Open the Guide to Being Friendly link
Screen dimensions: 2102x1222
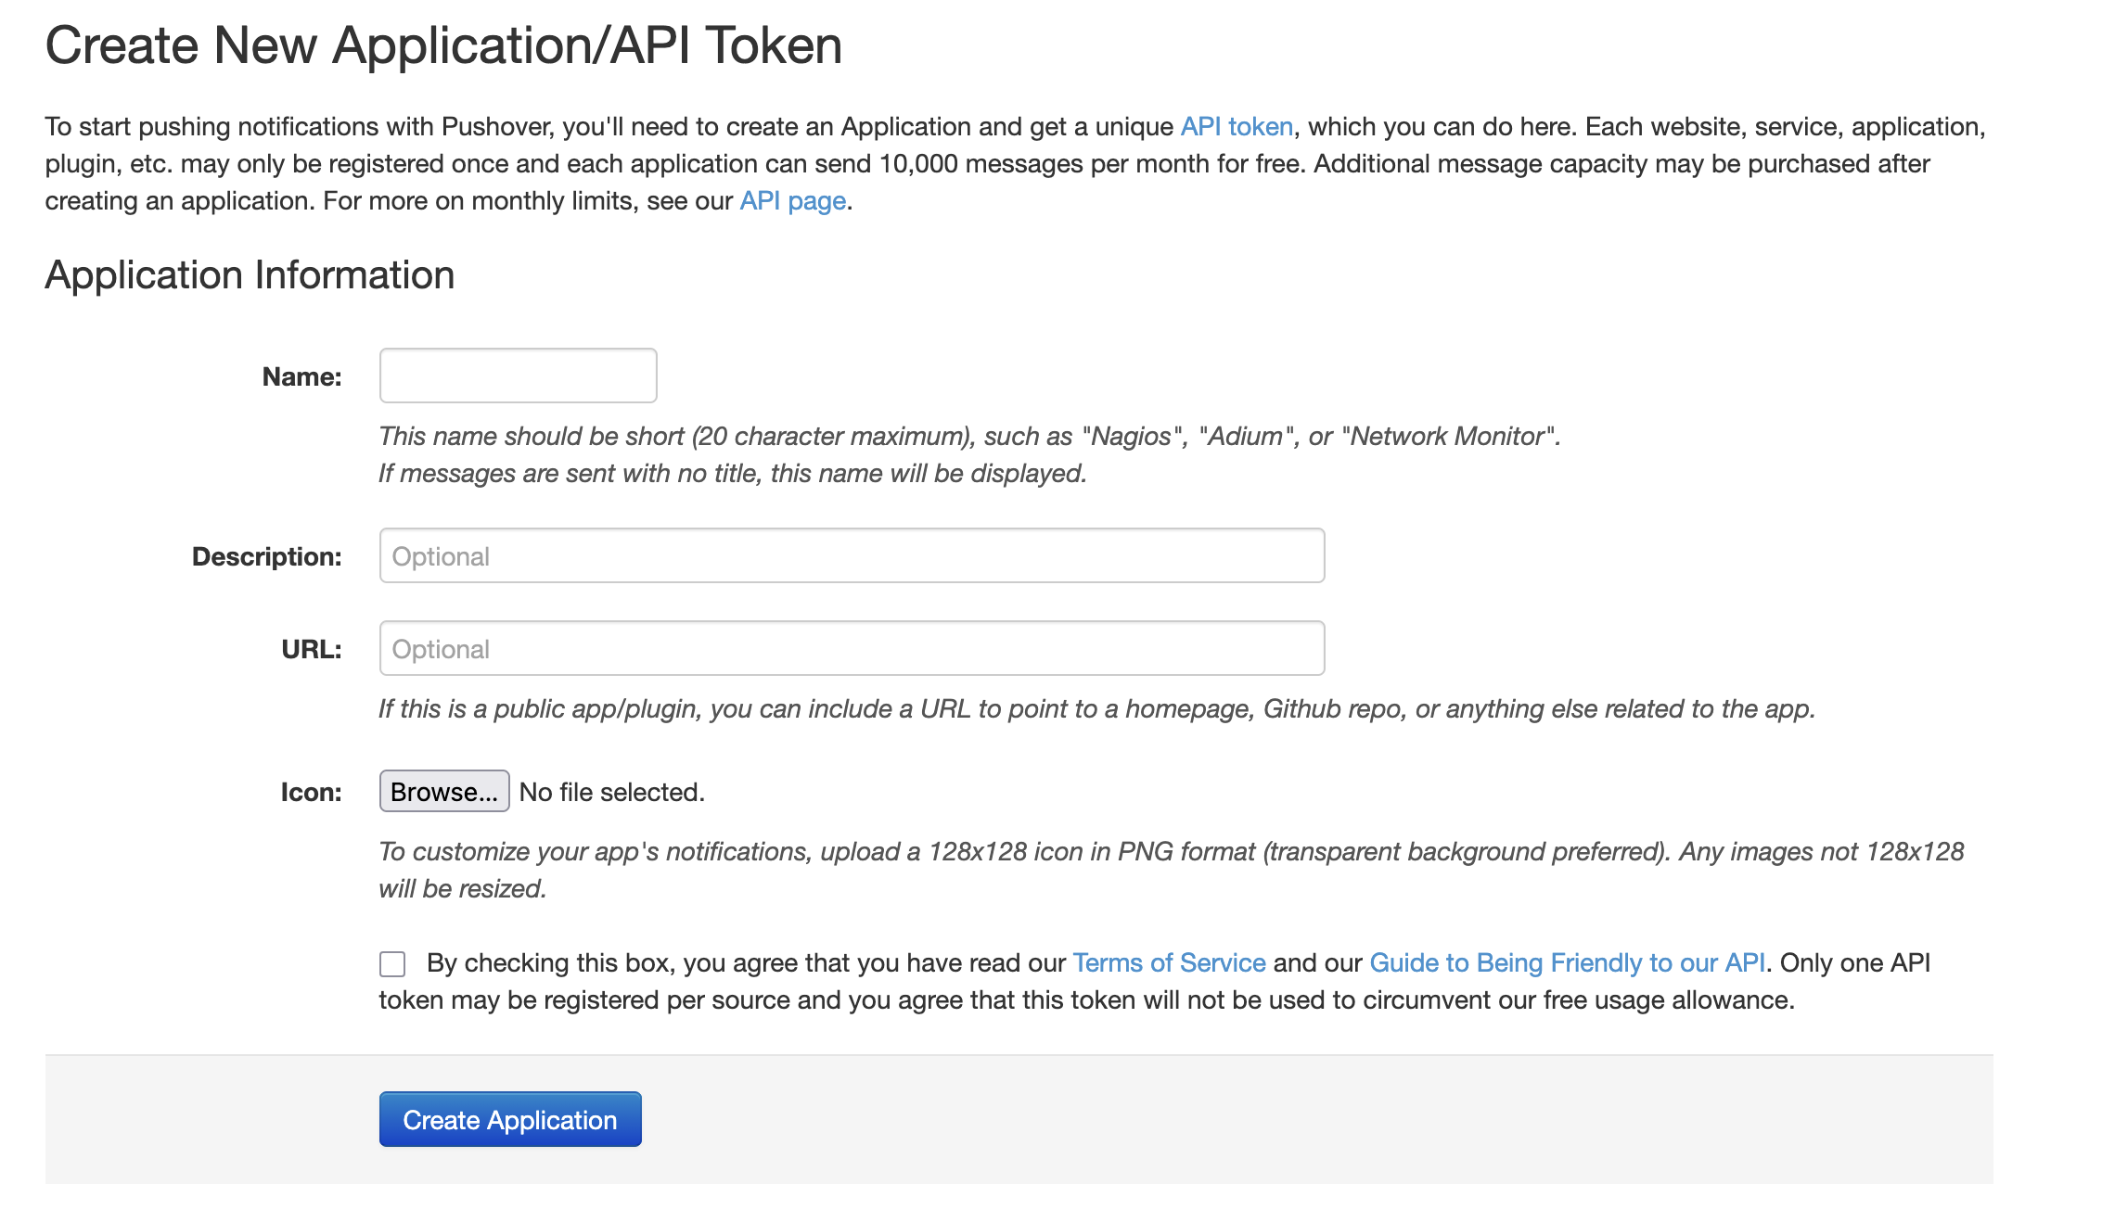click(x=1566, y=962)
